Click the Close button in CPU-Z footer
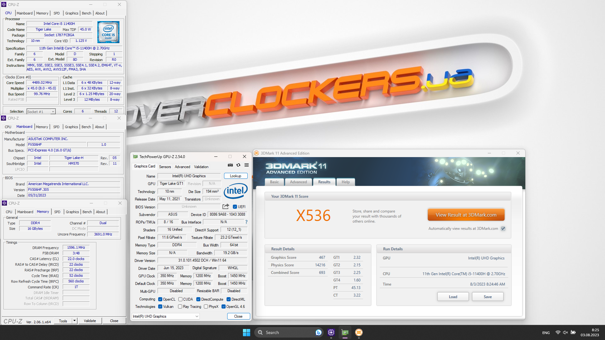This screenshot has width=605, height=340. [114, 321]
